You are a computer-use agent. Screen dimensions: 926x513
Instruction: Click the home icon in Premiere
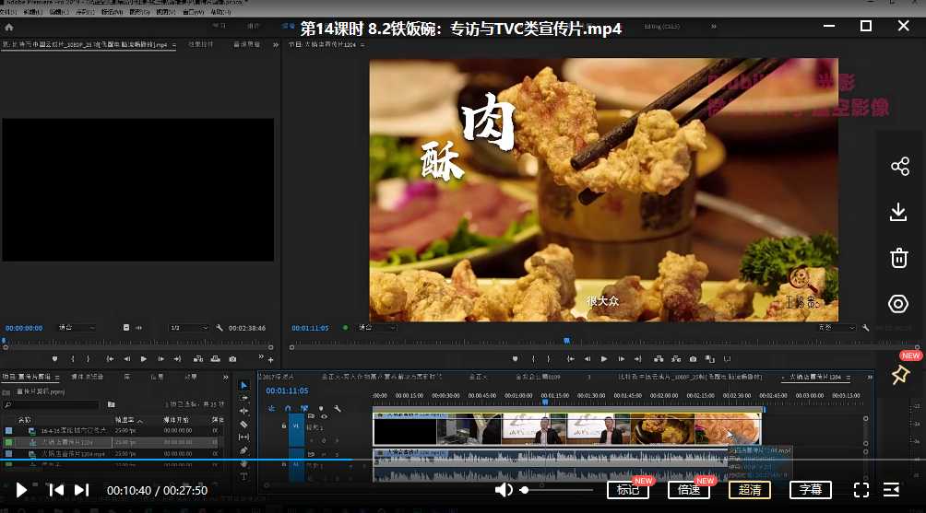click(9, 27)
